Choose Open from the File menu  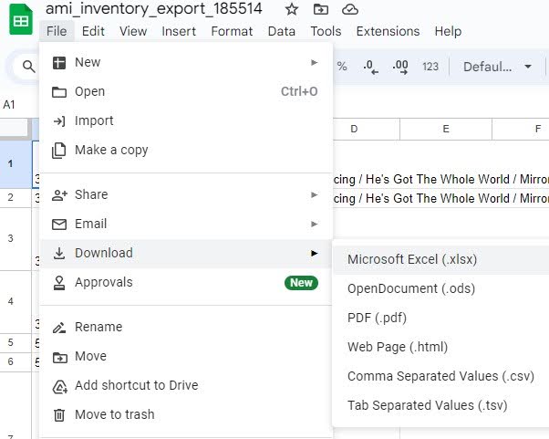click(x=185, y=91)
